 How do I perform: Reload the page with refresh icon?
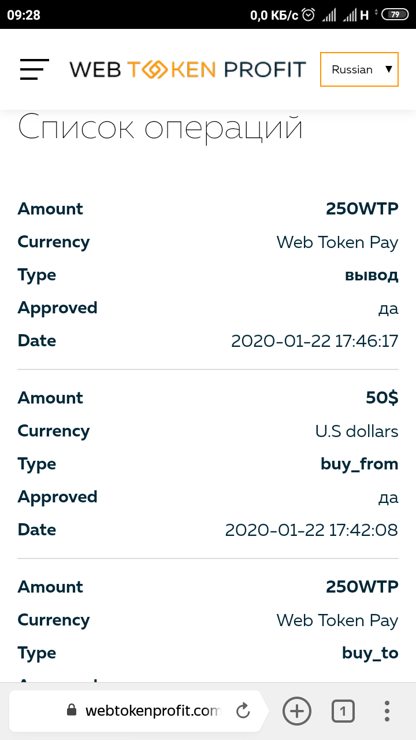point(243,711)
